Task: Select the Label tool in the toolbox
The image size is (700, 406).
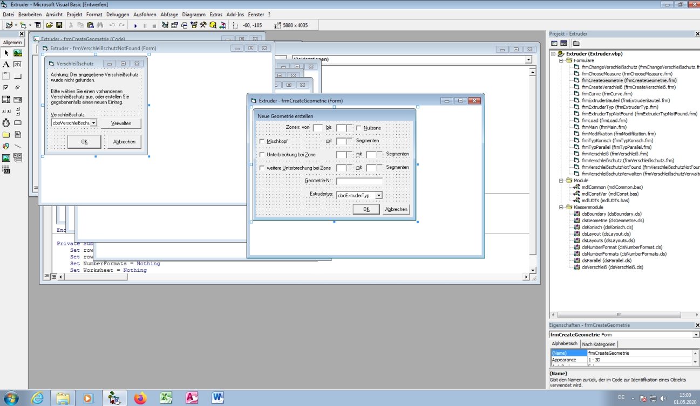Action: [6, 64]
